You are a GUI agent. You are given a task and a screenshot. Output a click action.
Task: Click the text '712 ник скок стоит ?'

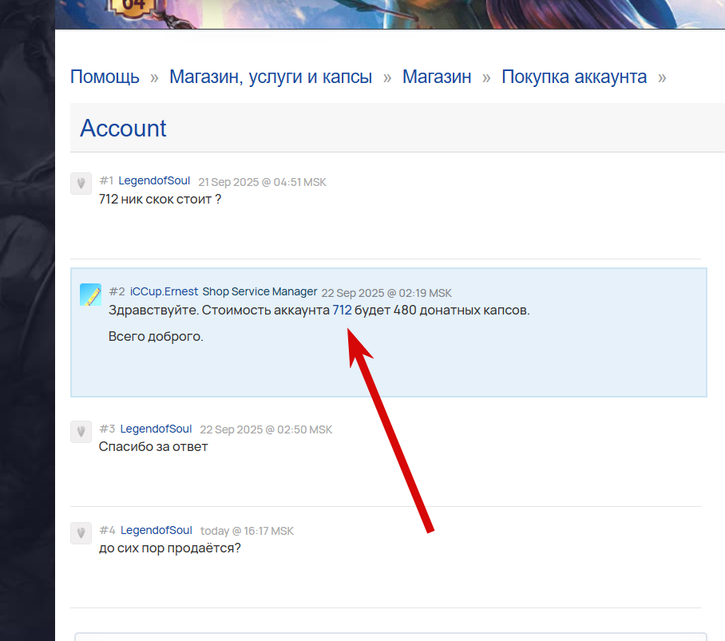(x=160, y=200)
